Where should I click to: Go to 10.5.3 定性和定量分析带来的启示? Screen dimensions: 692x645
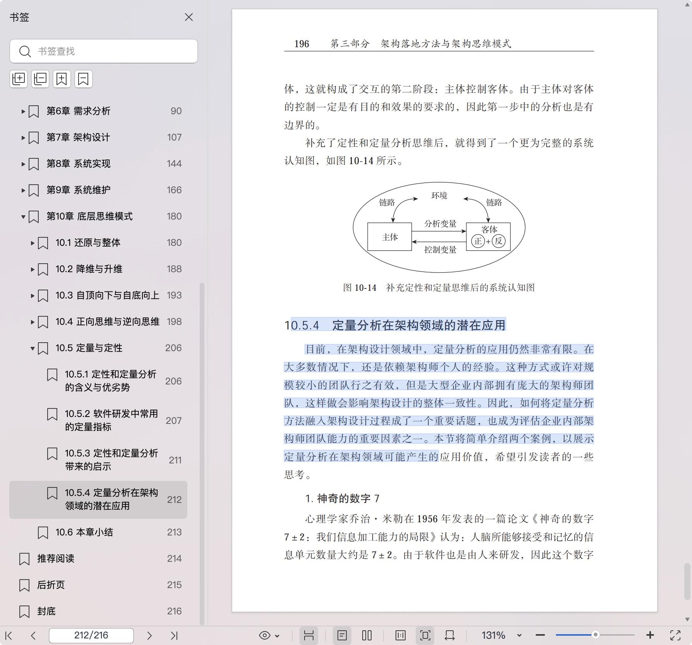tap(111, 460)
